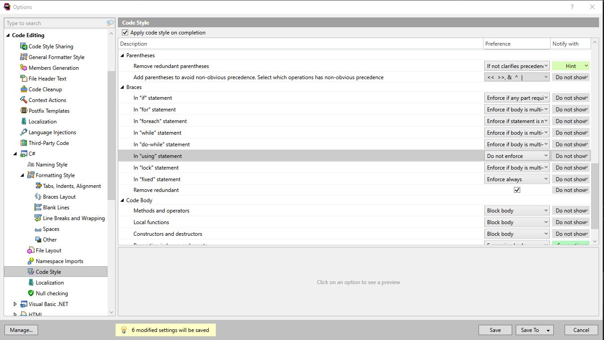Open non-obvious precedence operations dropdown

click(517, 77)
